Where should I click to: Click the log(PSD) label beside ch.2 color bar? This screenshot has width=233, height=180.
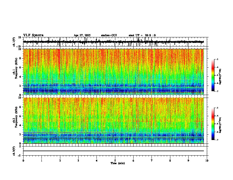(x=220, y=125)
